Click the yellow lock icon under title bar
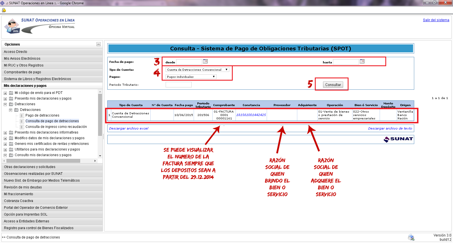The width and height of the screenshot is (453, 243). [4, 10]
